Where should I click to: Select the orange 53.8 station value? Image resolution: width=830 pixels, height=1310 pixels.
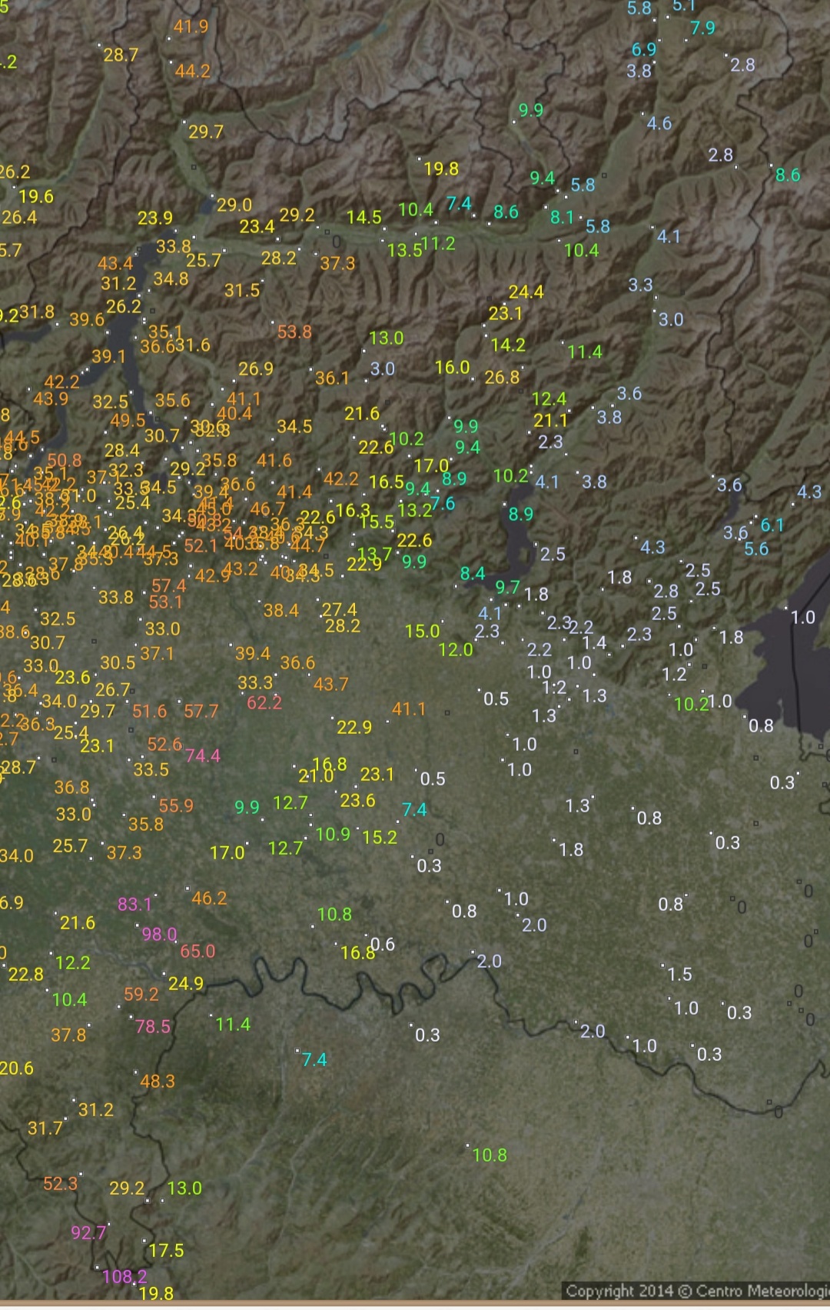(294, 332)
